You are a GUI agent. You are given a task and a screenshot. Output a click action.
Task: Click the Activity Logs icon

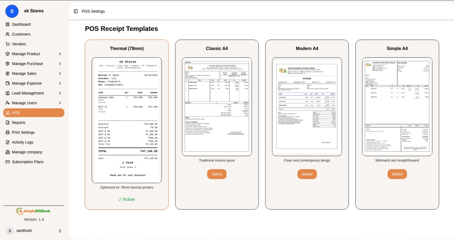8,142
